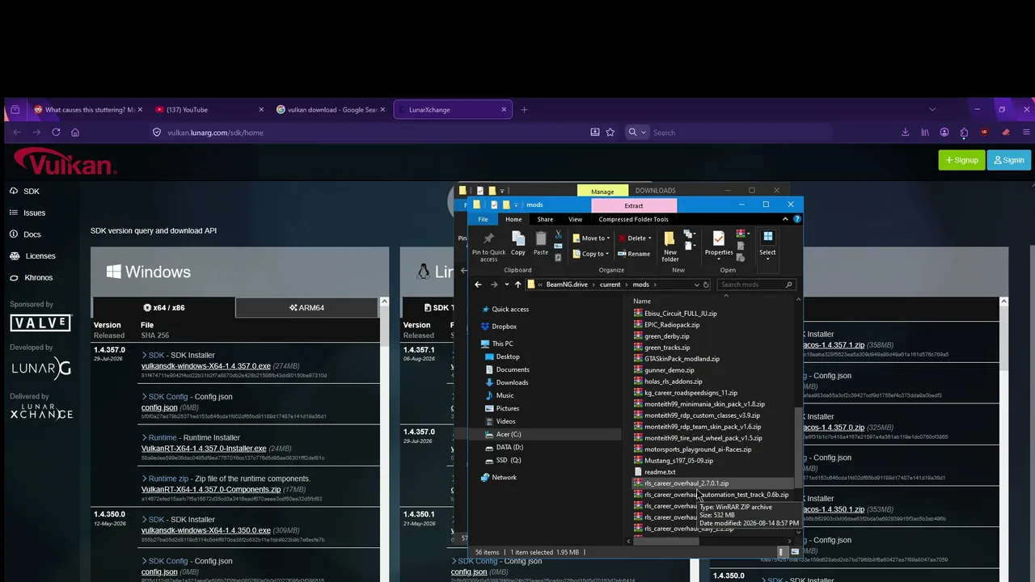The width and height of the screenshot is (1035, 582).
Task: Switch Explorer to large icons view
Action: (795, 552)
